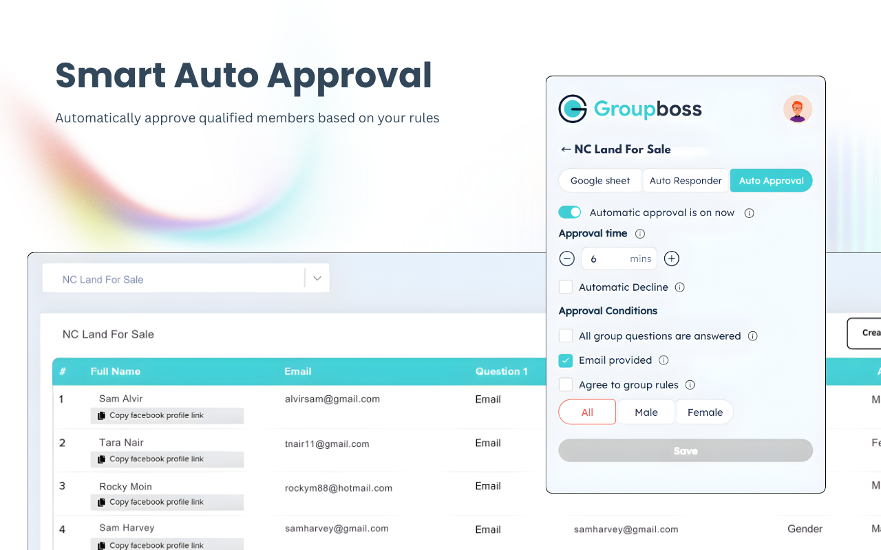Viewport: 881px width, 550px height.
Task: Decrease approval time with minus button
Action: tap(567, 259)
